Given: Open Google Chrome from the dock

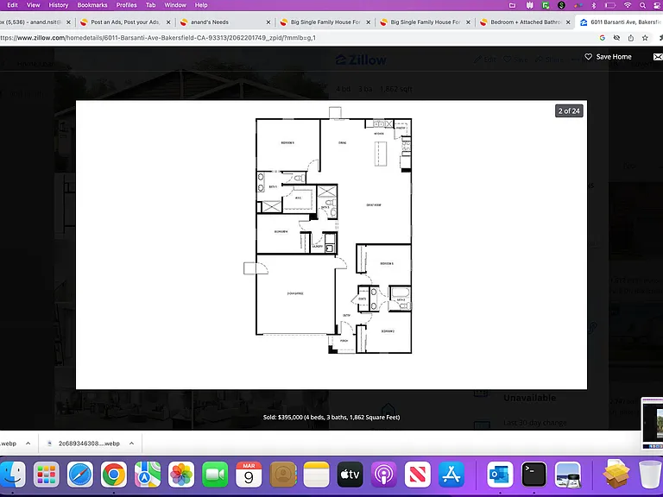Looking at the screenshot, I should 114,475.
